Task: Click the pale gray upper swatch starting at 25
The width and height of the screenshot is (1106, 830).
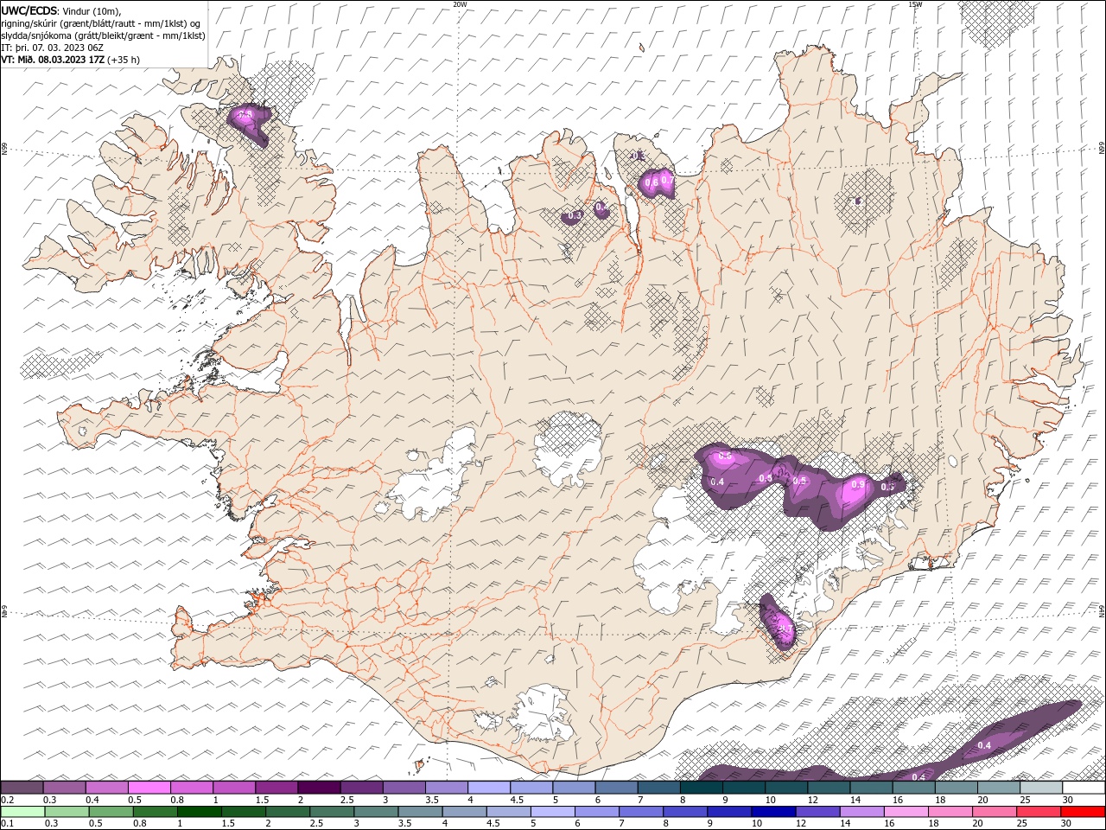Action: click(1040, 788)
